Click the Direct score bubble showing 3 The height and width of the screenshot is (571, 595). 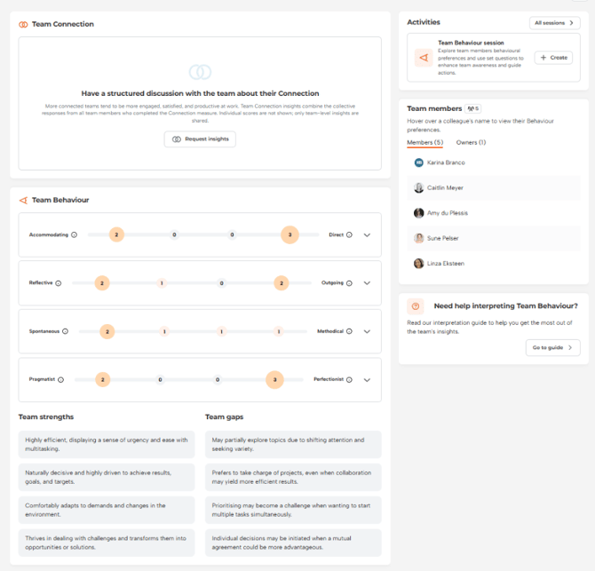click(x=289, y=234)
